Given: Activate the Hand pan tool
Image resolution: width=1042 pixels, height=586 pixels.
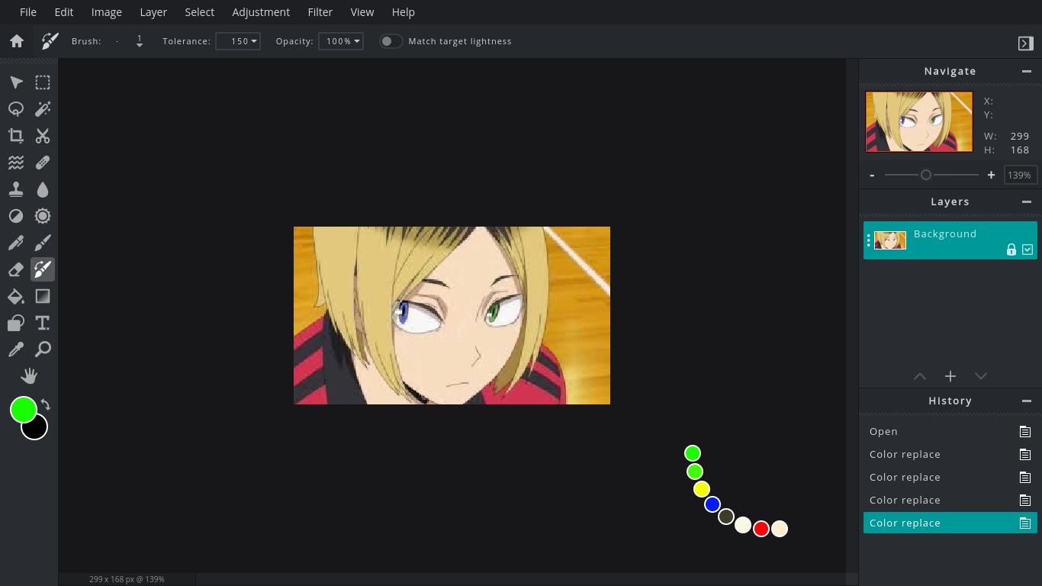Looking at the screenshot, I should tap(29, 376).
